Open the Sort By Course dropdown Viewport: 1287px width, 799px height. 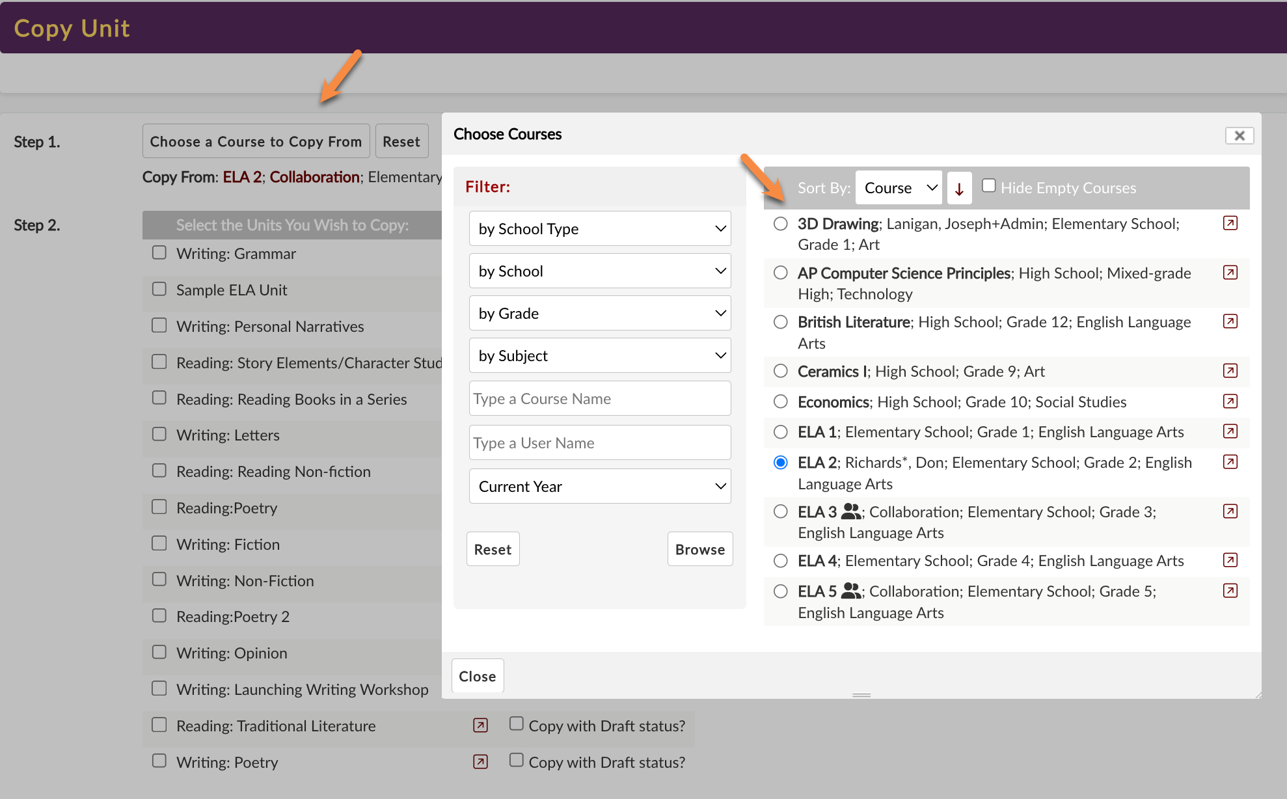899,188
